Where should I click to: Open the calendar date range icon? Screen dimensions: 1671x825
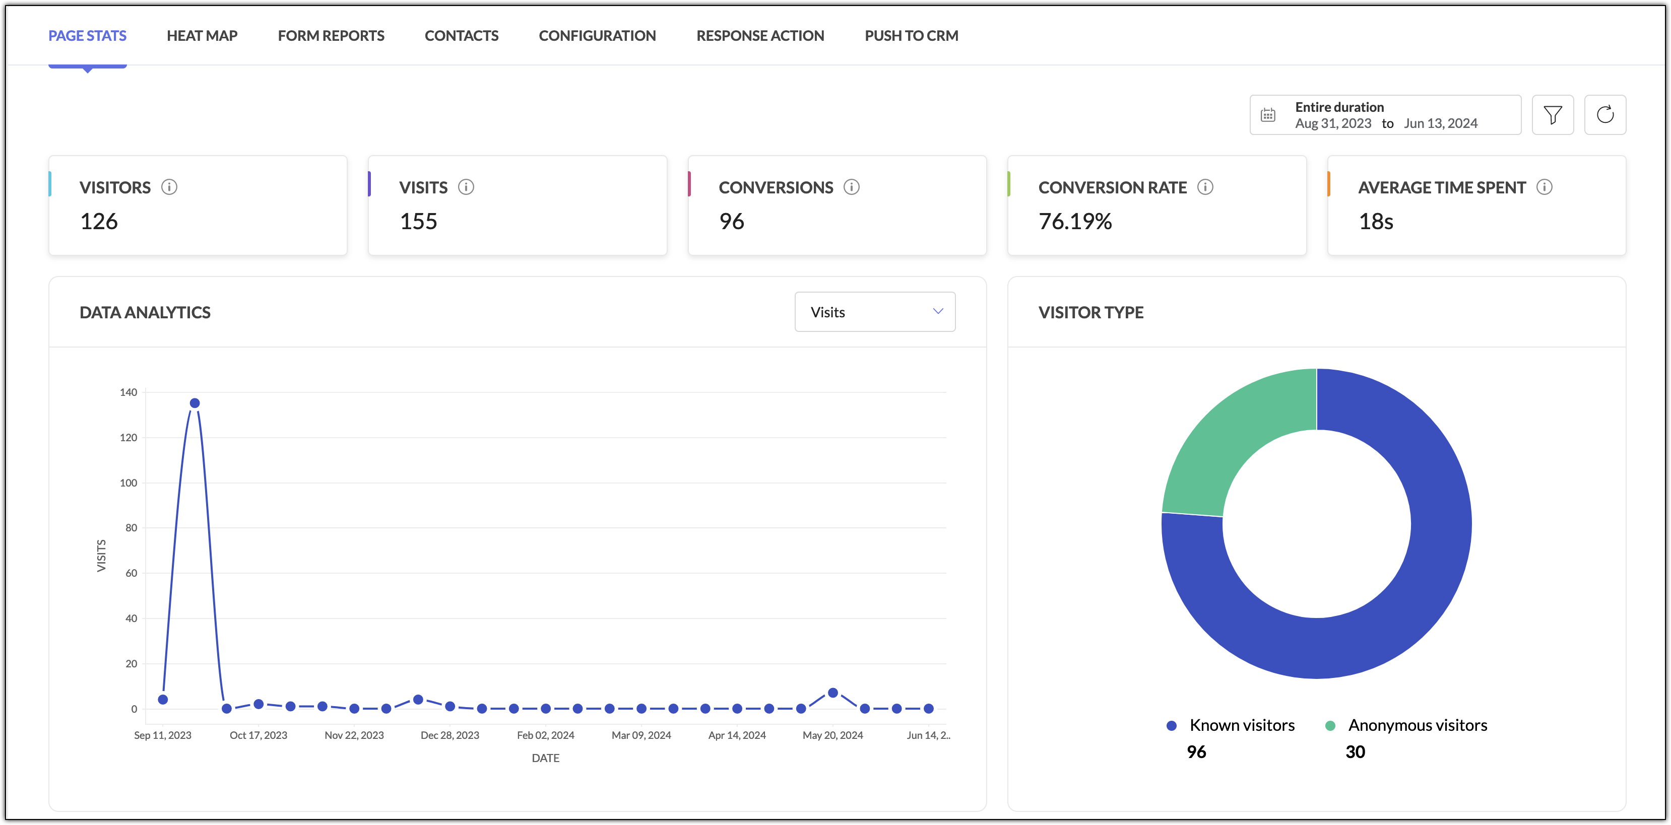tap(1267, 115)
